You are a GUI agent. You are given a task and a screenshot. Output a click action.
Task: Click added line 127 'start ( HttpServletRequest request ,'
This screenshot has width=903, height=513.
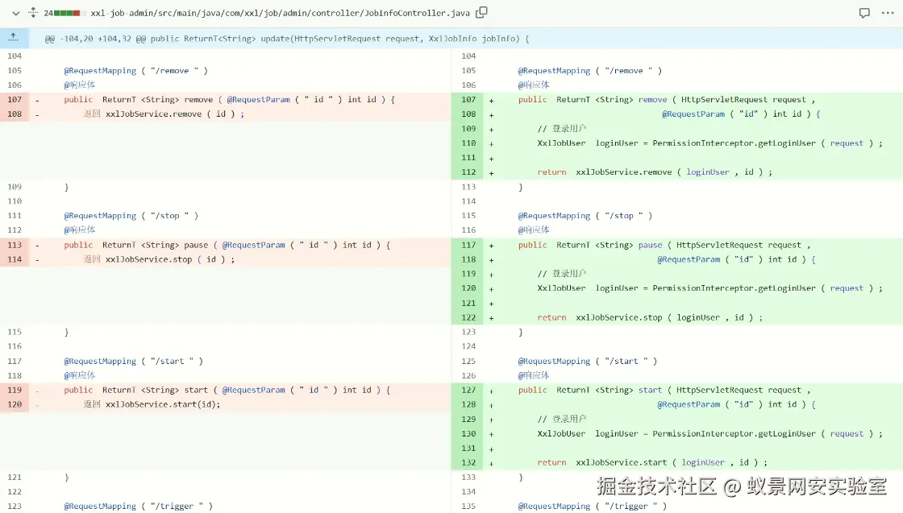[x=724, y=390]
